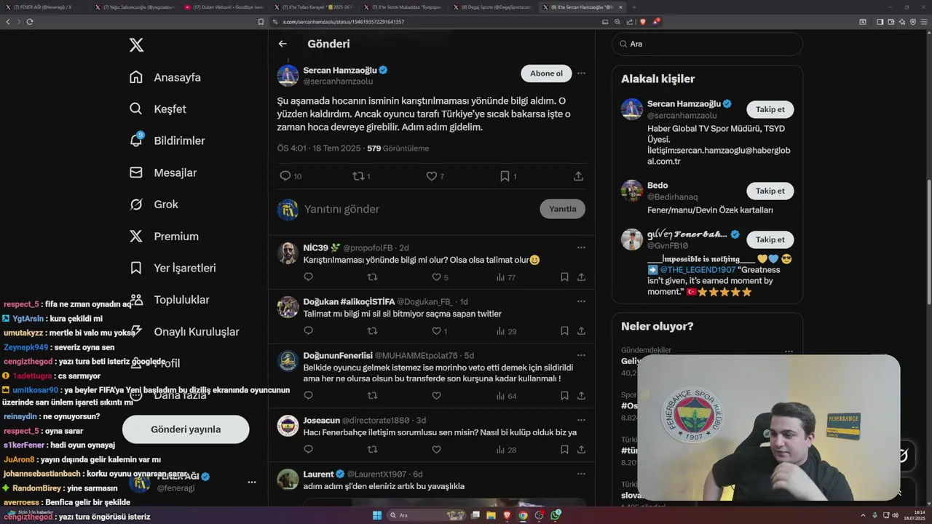932x524 pixels.
Task: Open Windows Start menu
Action: (377, 515)
